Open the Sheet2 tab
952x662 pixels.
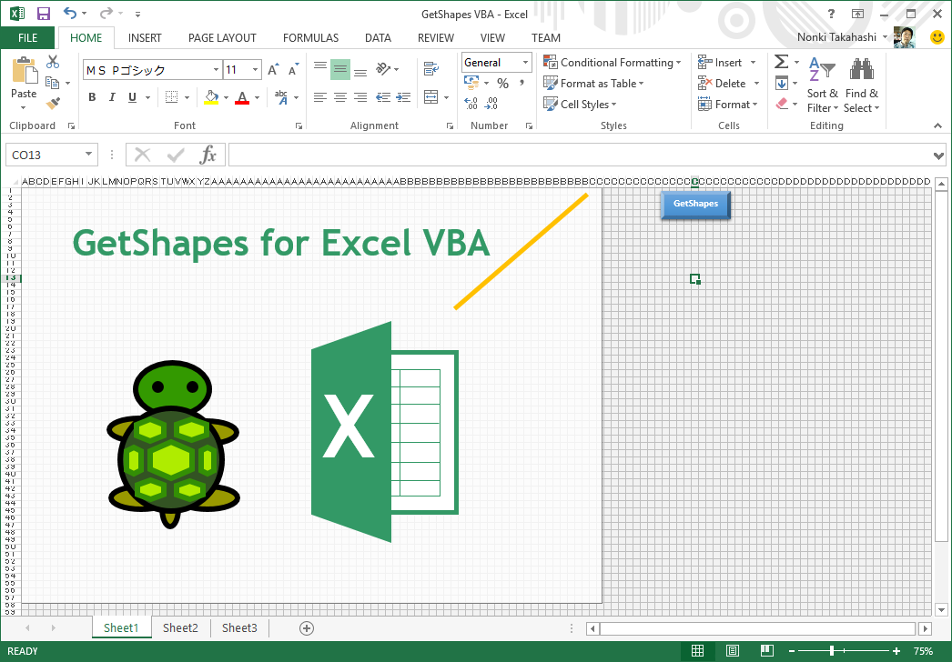180,627
